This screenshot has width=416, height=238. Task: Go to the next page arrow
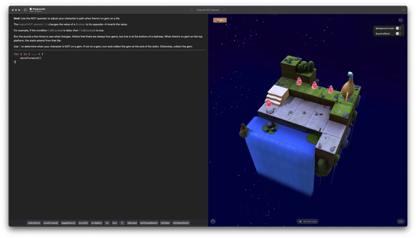point(224,10)
